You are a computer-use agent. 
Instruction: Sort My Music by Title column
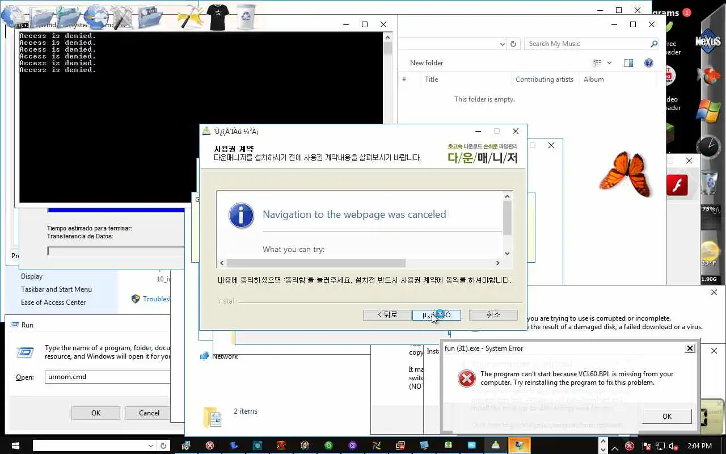coord(432,79)
